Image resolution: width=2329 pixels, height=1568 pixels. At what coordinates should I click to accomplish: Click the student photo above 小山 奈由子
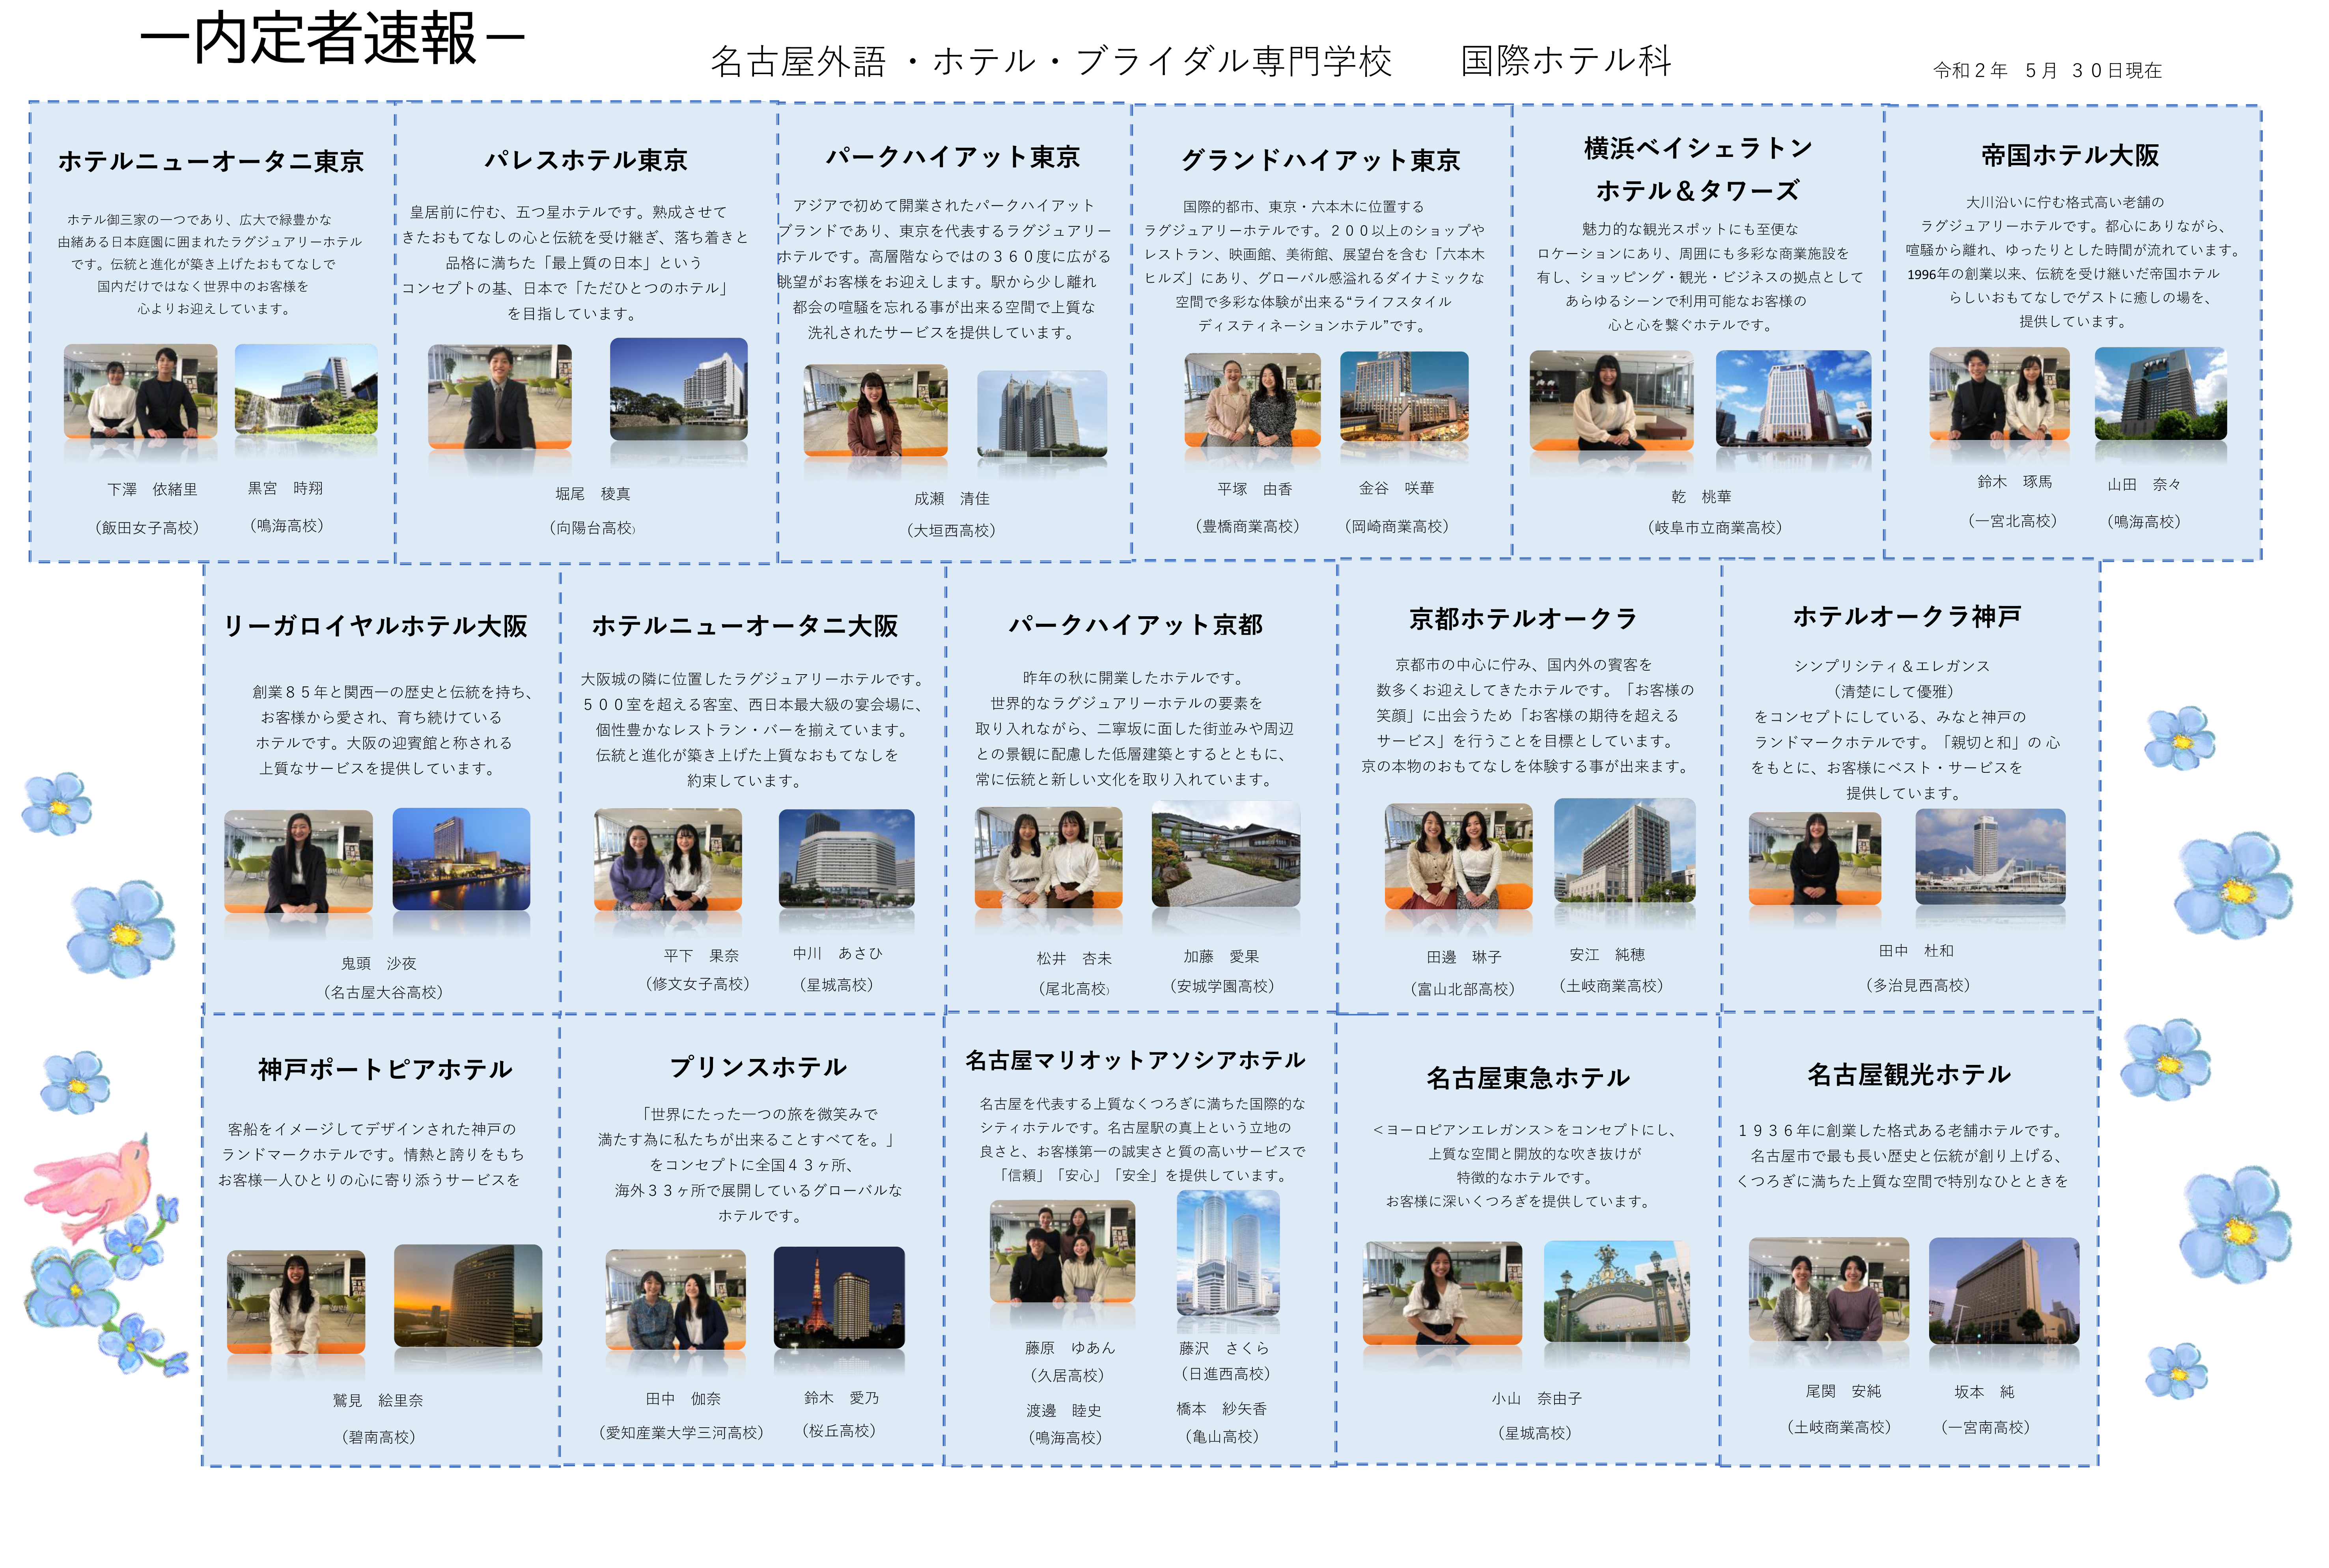pyautogui.click(x=1442, y=1293)
